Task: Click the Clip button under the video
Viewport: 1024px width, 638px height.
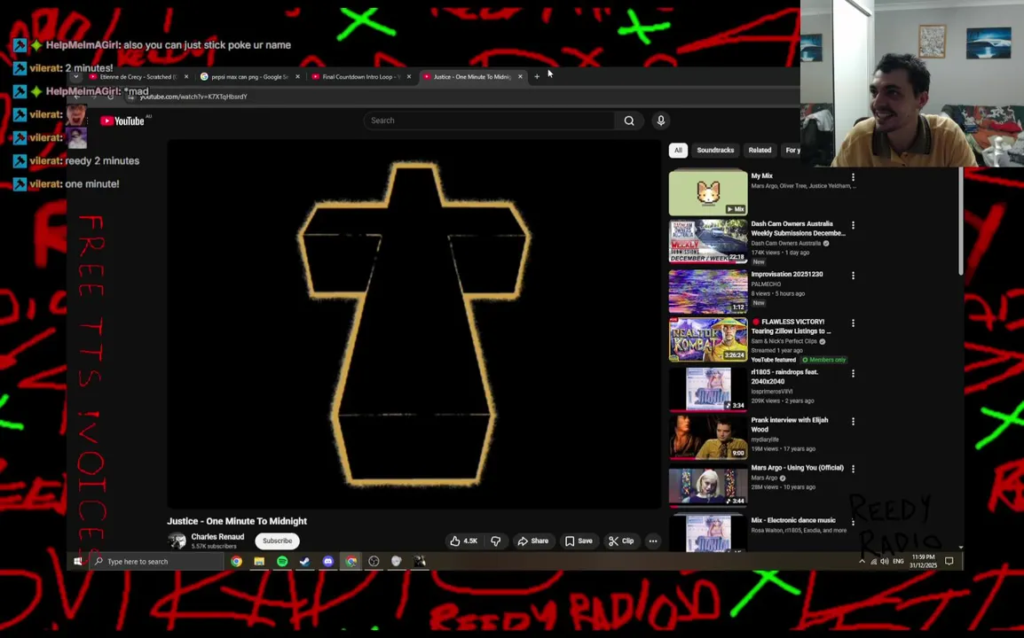Action: [x=621, y=541]
